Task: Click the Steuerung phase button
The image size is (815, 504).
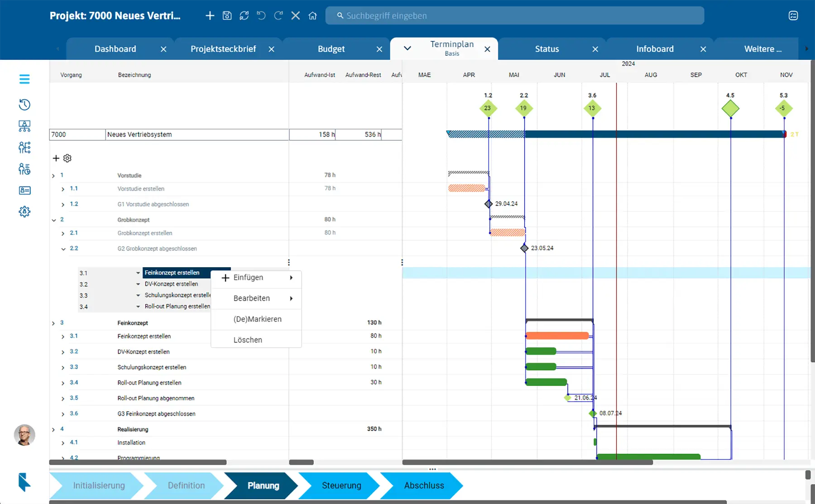Action: pyautogui.click(x=341, y=485)
